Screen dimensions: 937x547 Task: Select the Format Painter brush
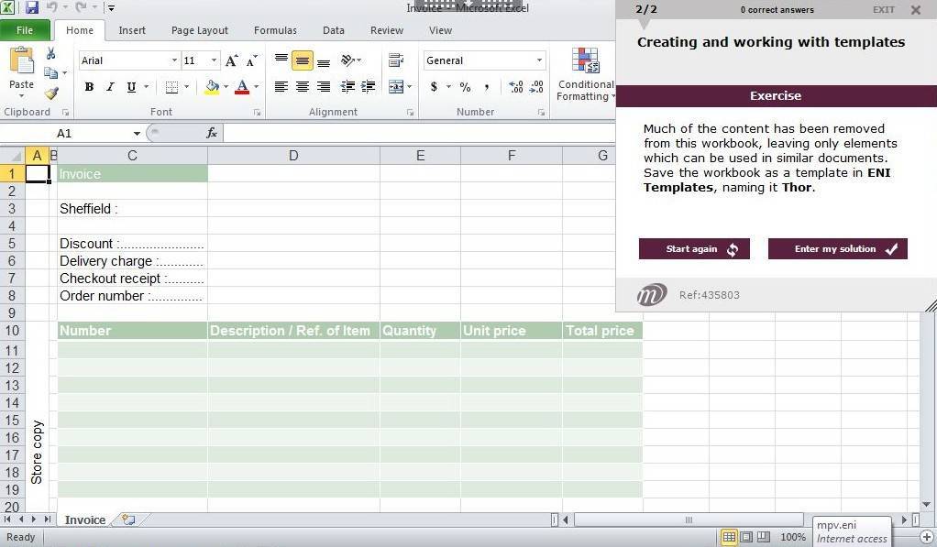51,93
